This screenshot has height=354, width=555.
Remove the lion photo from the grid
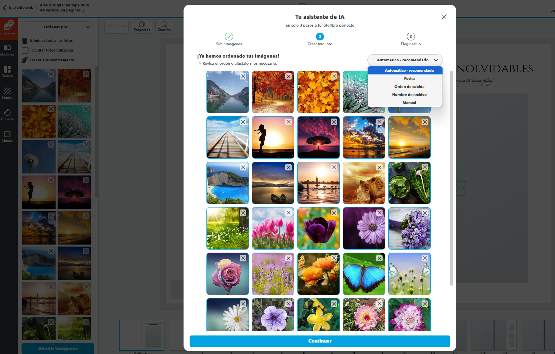pos(379,167)
